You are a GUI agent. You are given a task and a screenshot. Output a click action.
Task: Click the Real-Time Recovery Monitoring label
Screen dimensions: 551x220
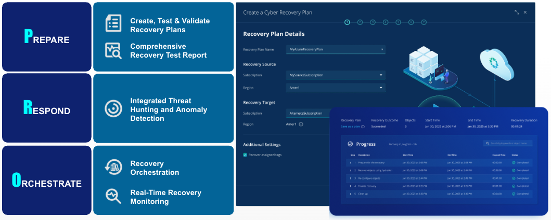point(166,197)
